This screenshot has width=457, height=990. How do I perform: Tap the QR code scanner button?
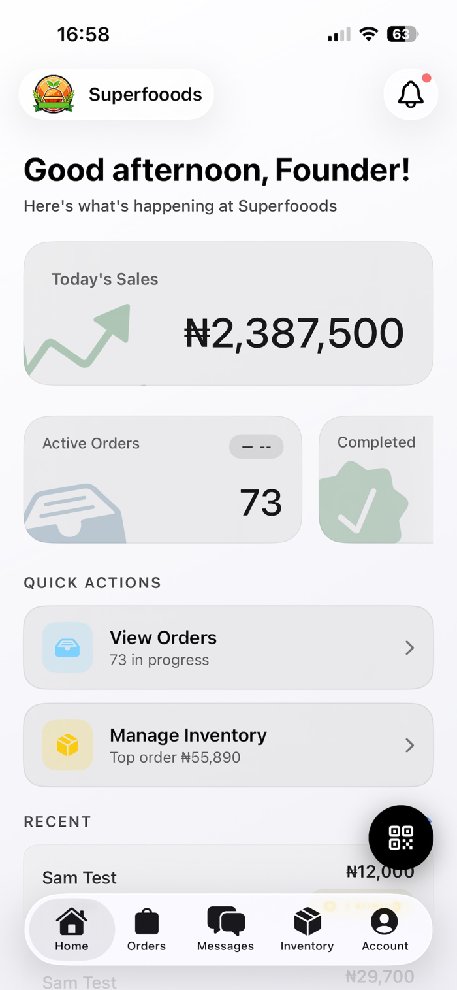coord(401,837)
